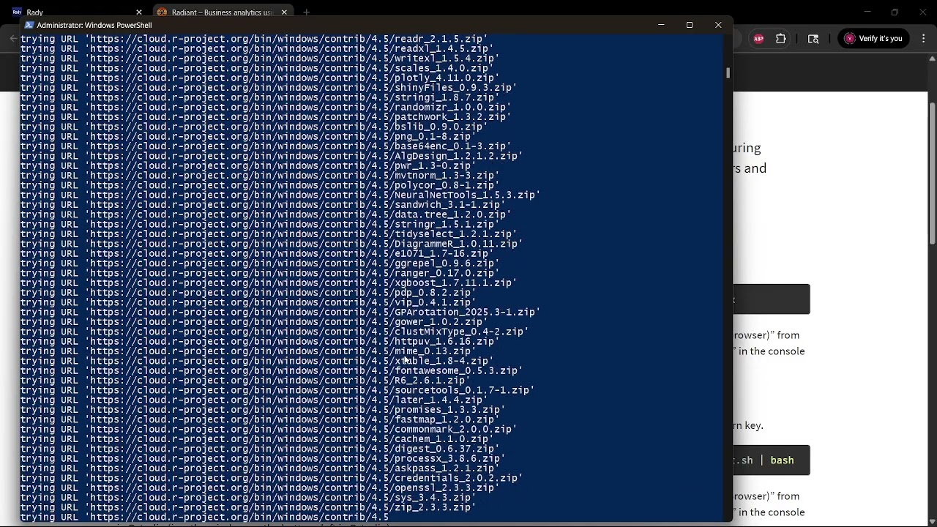Click the PowerShell vertical scrollbar thumb
This screenshot has width=937, height=527.
(x=728, y=73)
